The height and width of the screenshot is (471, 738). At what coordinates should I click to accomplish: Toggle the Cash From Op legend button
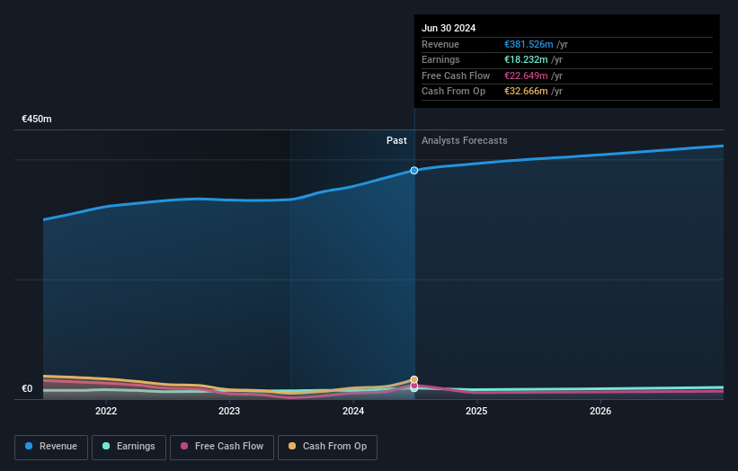327,447
